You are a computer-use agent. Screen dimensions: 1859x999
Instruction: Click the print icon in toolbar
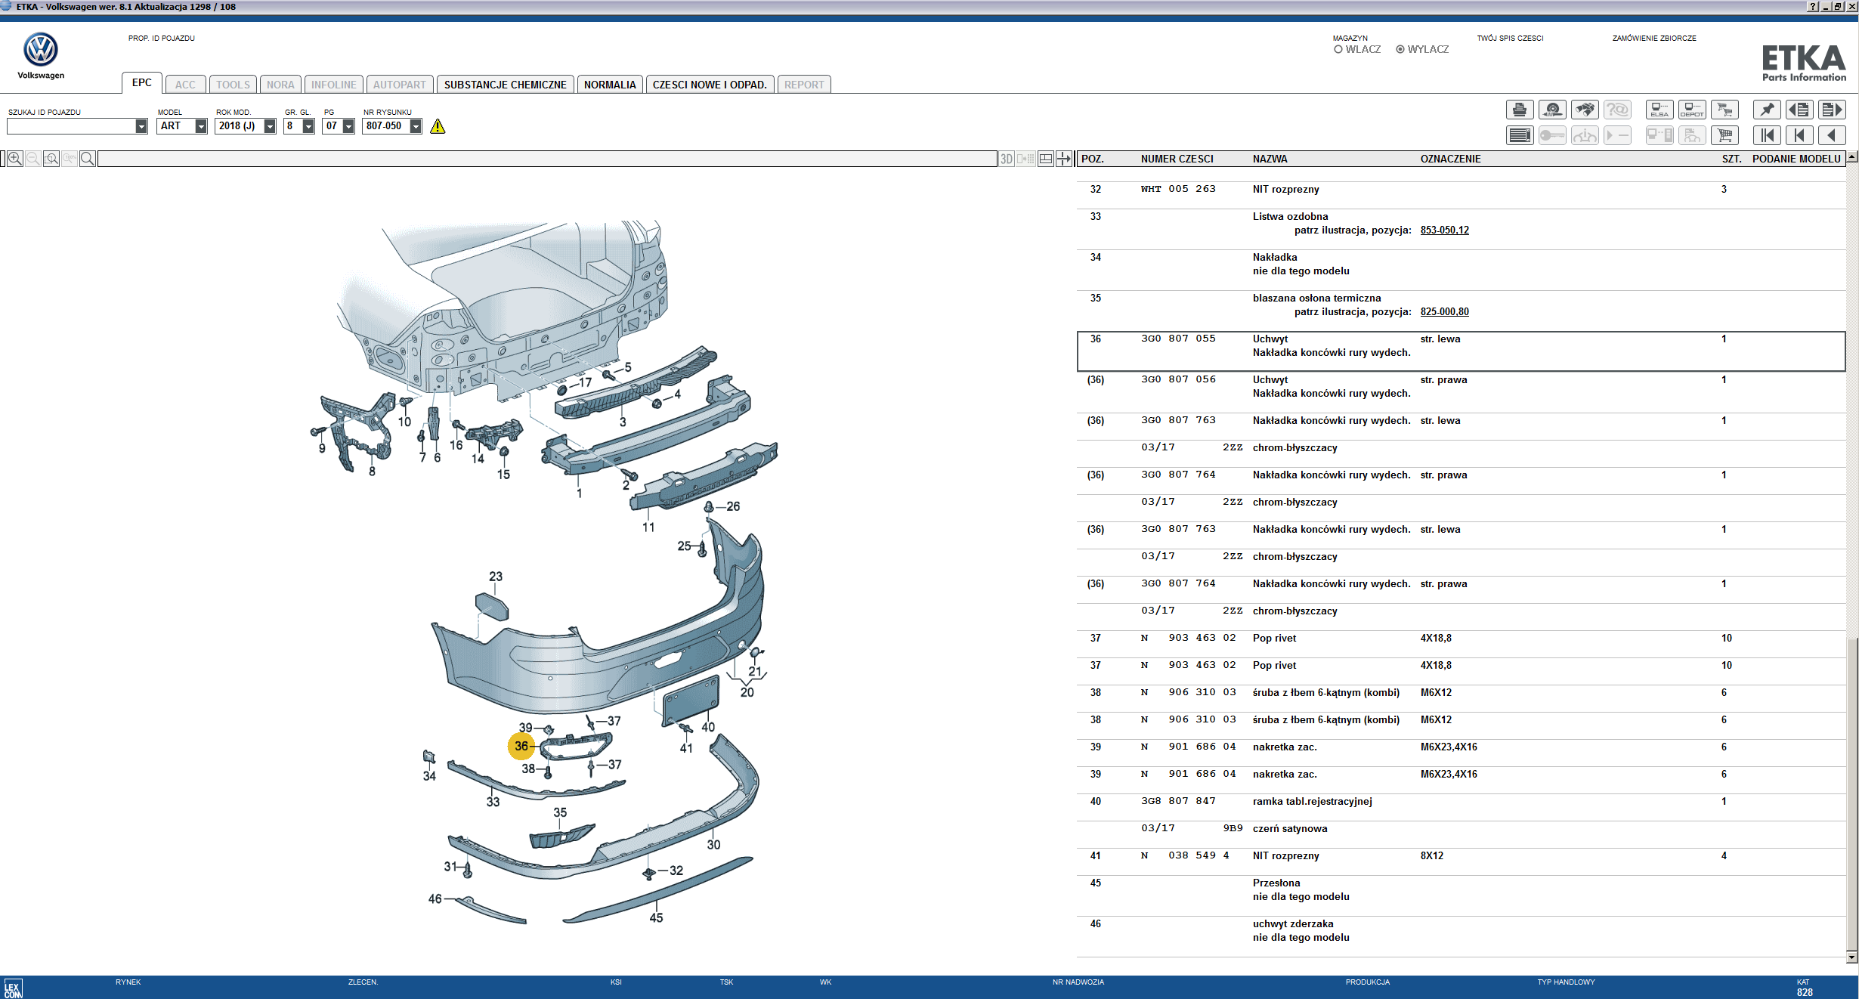(1519, 110)
